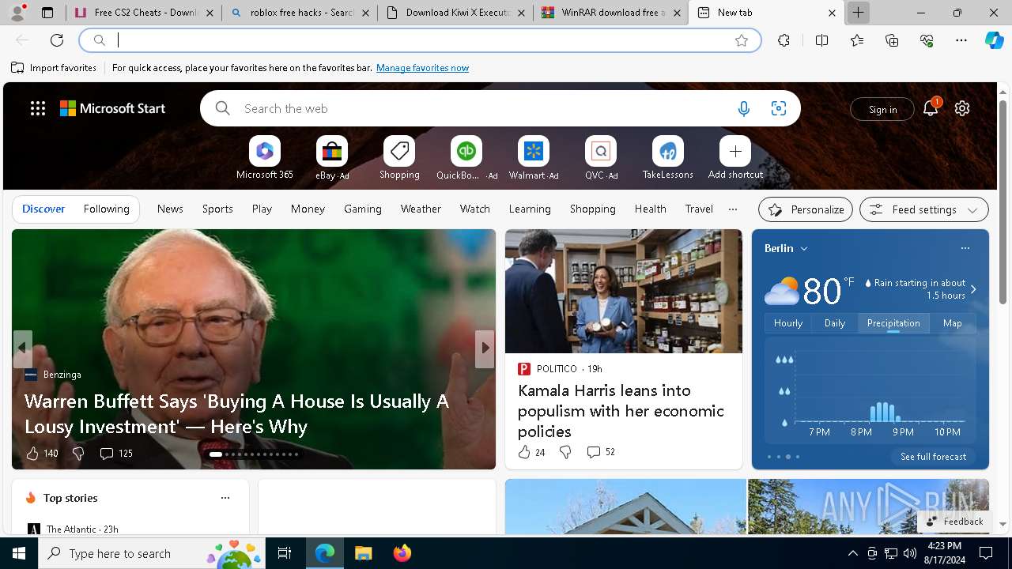The width and height of the screenshot is (1012, 569).
Task: Show more feed categories ellipsis
Action: [x=733, y=209]
